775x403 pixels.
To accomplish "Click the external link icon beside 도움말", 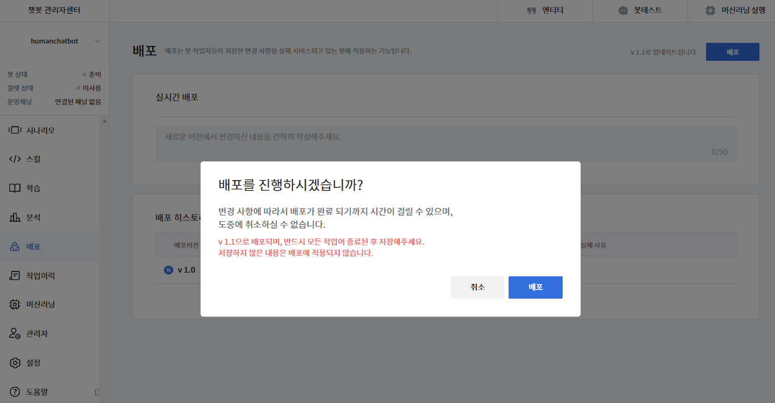I will tap(97, 392).
